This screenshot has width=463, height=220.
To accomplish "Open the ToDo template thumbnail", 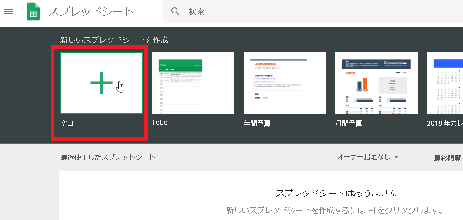I will tap(193, 83).
